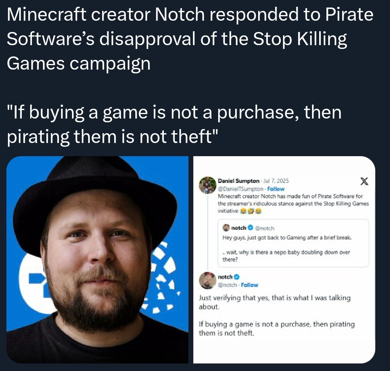Click notch's avatar in the quoted tweet
This screenshot has width=390, height=371.
click(226, 228)
